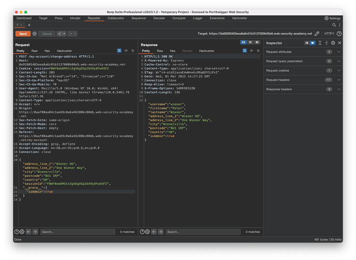Viewport: 356px width, 260px height.
Task: Select Hex view in Request panel
Action: (x=47, y=51)
